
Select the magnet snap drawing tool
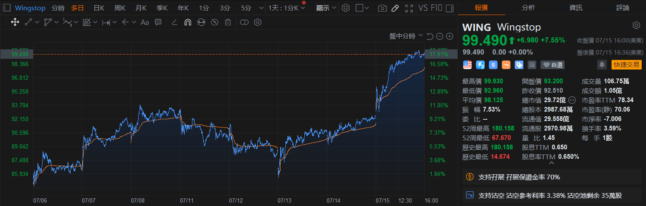click(x=187, y=22)
